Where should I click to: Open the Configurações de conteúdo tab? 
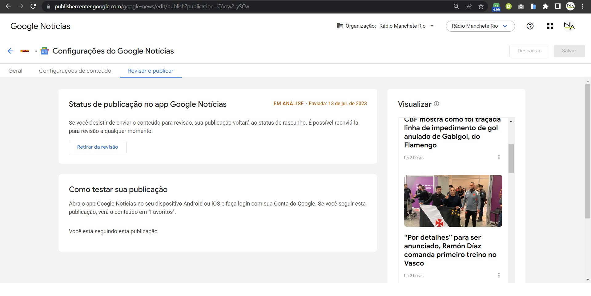75,71
